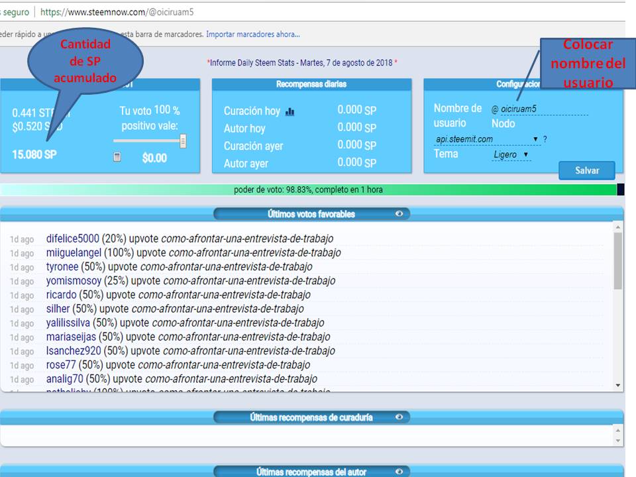Click the $0.00 vote value text
Image resolution: width=636 pixels, height=477 pixels.
tap(154, 158)
